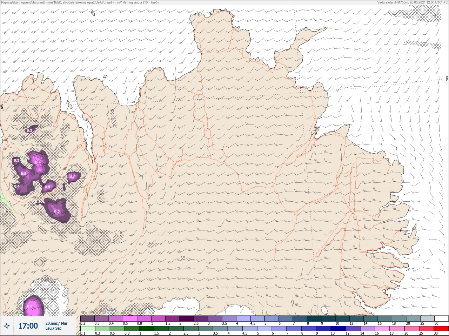Viewport: 449px width, 336px height.
Task: Click the date text '20.mar./ Mar'
Action: point(56,323)
